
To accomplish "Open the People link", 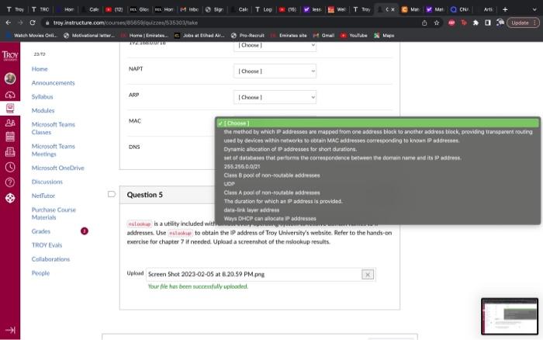I will [40, 272].
